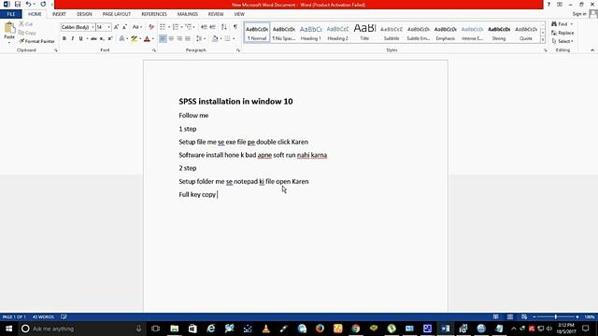Apply numbered list formatting
598x336 pixels.
click(176, 27)
